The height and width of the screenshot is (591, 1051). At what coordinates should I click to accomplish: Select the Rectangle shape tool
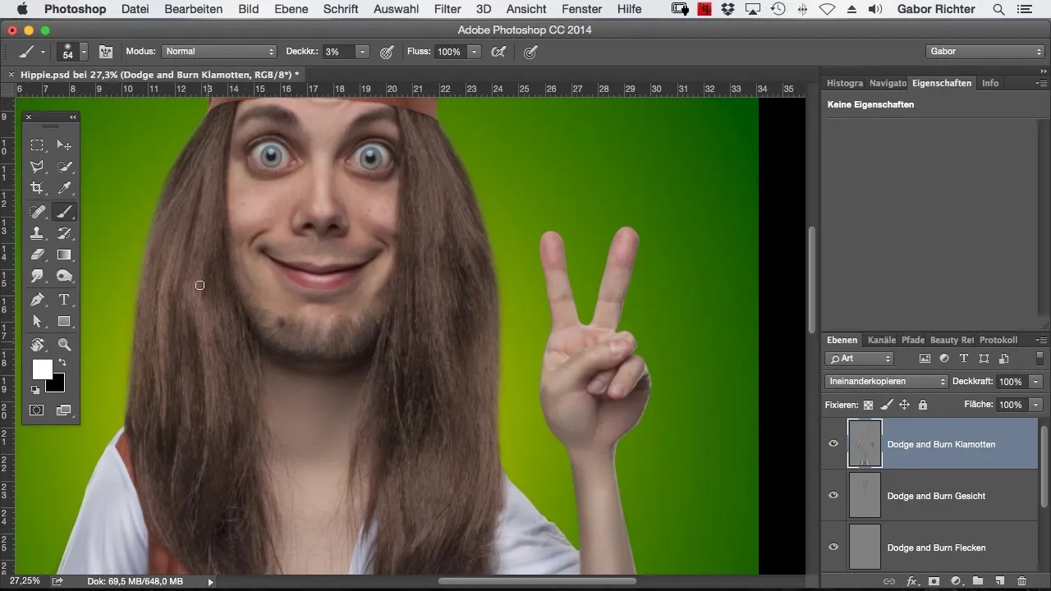pyautogui.click(x=64, y=322)
